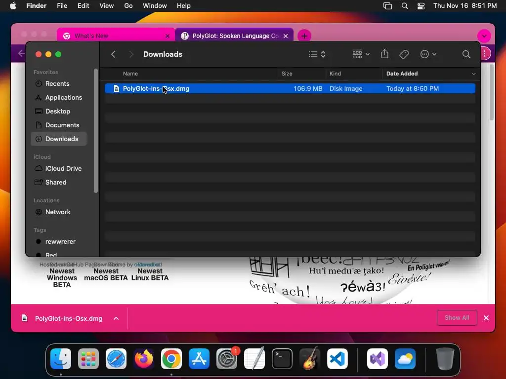
Task: Open iCloud Drive in sidebar
Action: (x=63, y=169)
